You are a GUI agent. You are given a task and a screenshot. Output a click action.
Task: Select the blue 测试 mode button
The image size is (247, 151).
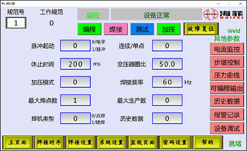(x=142, y=29)
